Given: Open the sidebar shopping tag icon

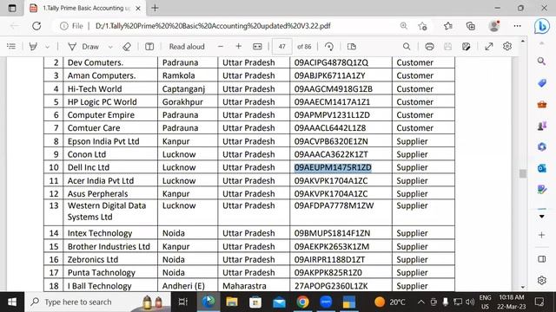Looking at the screenshot, I should click(x=542, y=83).
